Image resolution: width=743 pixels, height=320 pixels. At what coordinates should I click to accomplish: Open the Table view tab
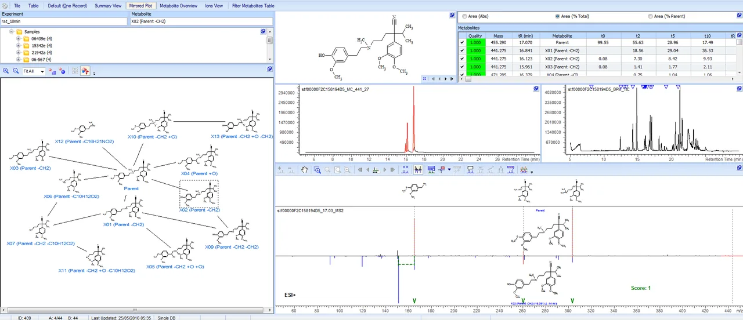click(x=34, y=5)
